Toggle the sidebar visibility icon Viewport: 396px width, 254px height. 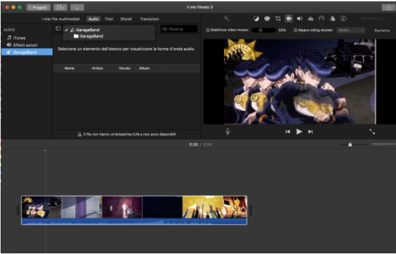[58, 29]
